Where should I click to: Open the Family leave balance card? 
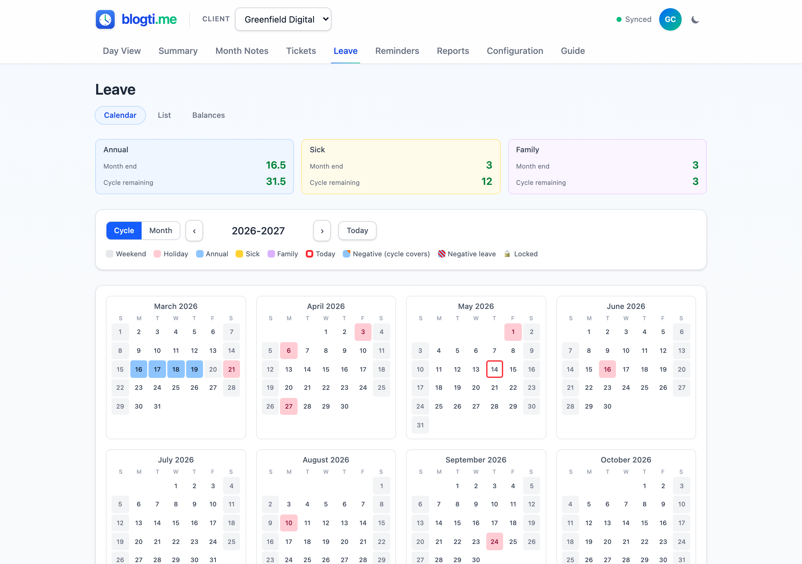(607, 167)
